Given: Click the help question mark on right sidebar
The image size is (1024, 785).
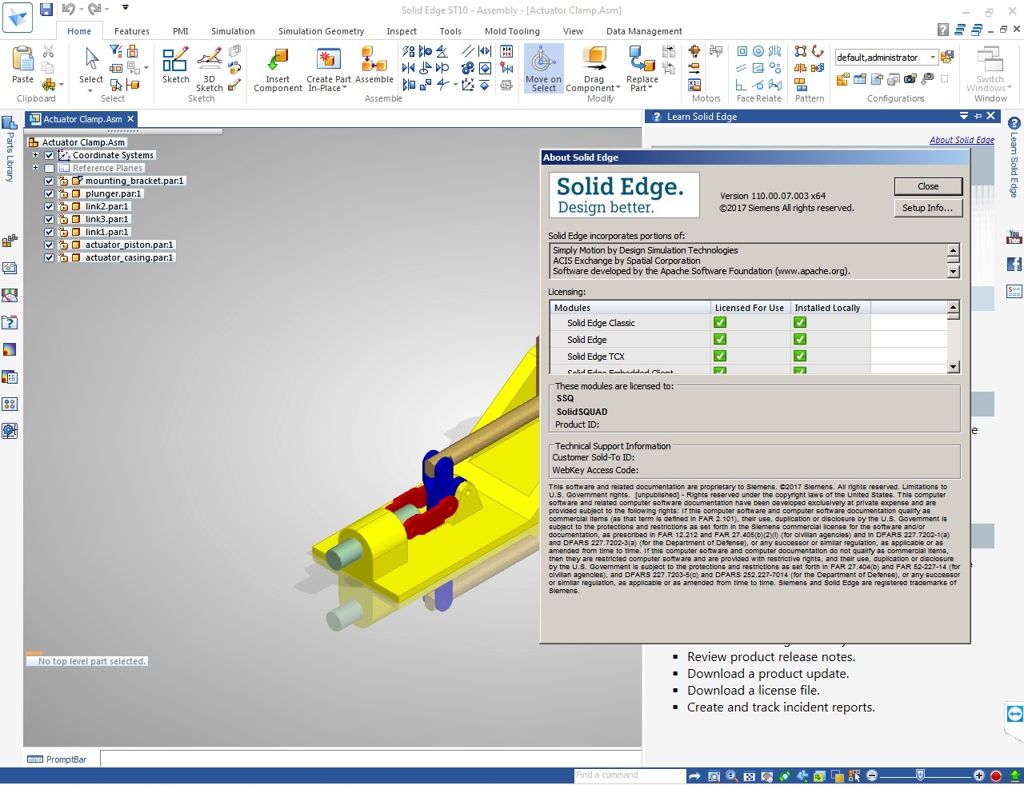Looking at the screenshot, I should point(1014,123).
